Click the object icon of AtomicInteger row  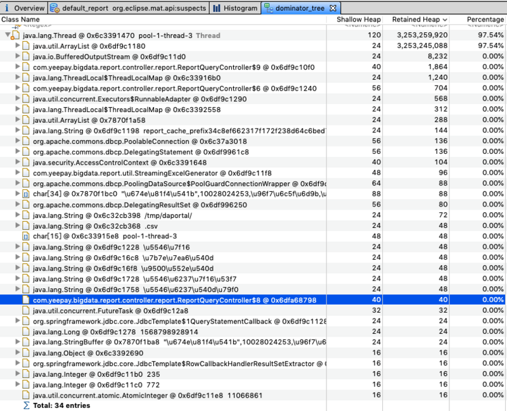pos(26,396)
